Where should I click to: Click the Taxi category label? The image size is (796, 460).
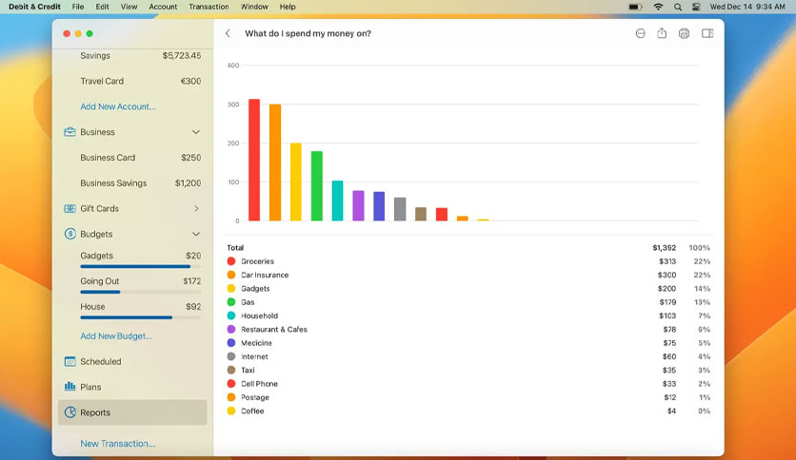coord(248,371)
